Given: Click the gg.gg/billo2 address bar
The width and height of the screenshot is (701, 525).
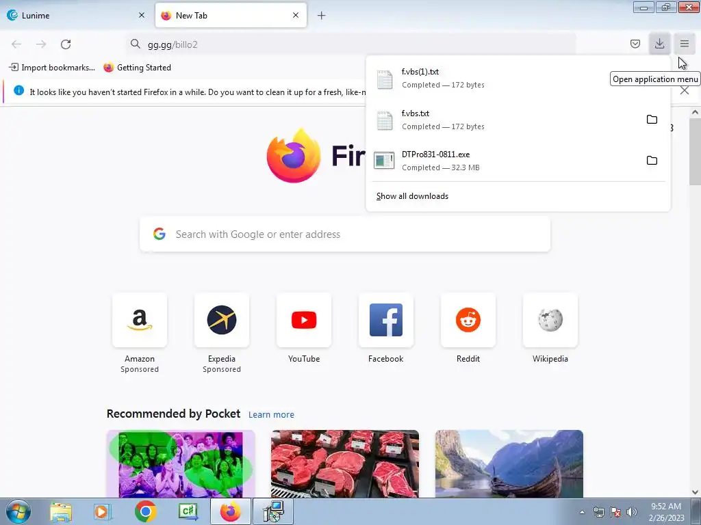Looking at the screenshot, I should [x=351, y=44].
